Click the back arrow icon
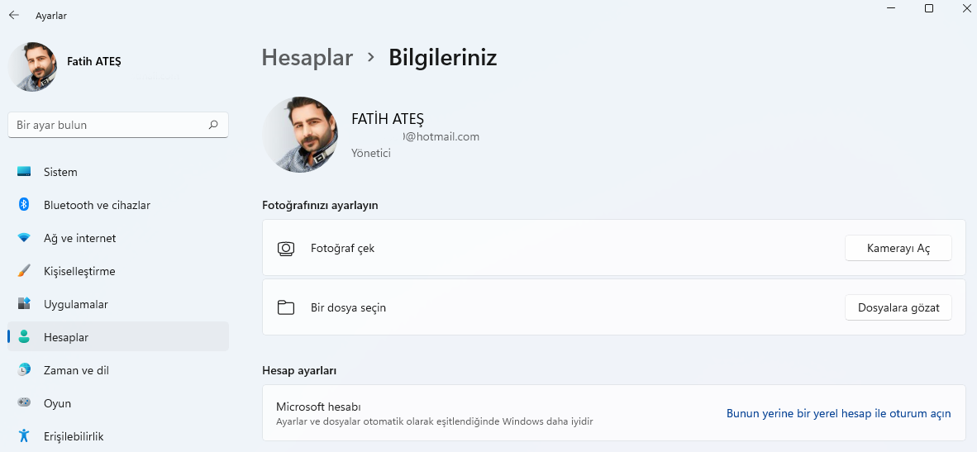977x452 pixels. tap(14, 15)
